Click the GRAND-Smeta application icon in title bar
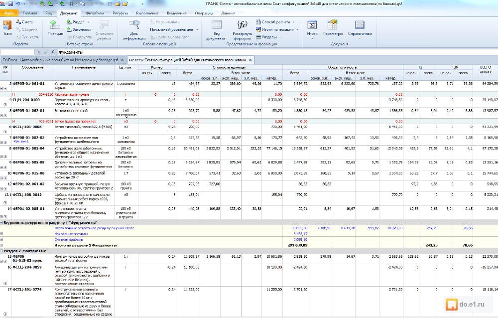This screenshot has height=318, width=498. 3,4
